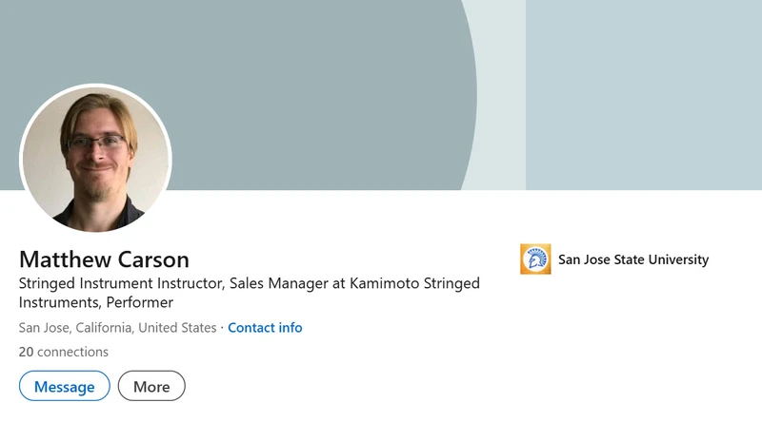Open the Contact info link

pos(265,328)
